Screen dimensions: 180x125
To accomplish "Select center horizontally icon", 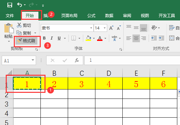I will pos(136,38).
